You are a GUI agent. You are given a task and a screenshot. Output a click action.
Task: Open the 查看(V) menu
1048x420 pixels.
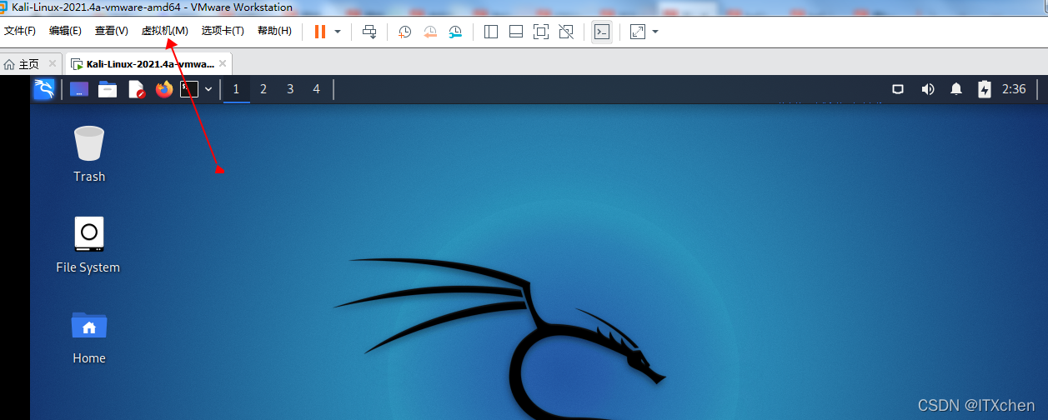click(111, 31)
